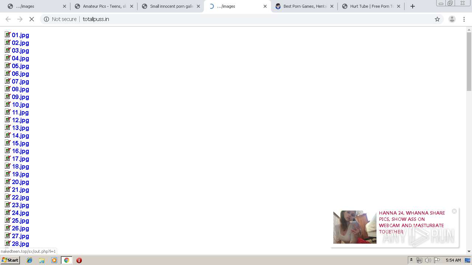Open the 08.jpg file link
Screen dimensions: 472x265
point(20,89)
